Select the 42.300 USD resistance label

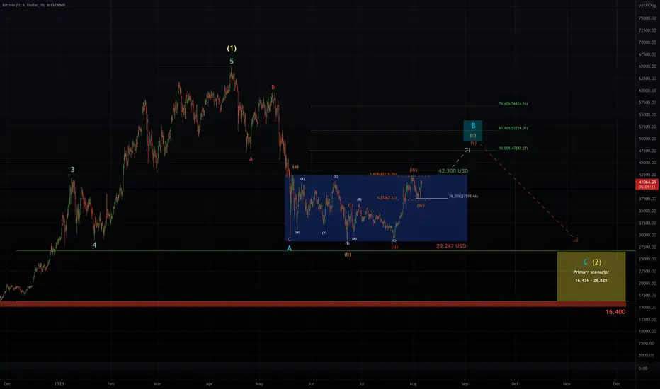coord(453,170)
